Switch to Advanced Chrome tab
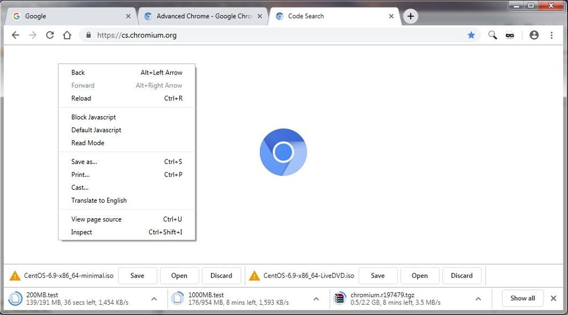Viewport: 568px width, 315px height. click(x=203, y=17)
